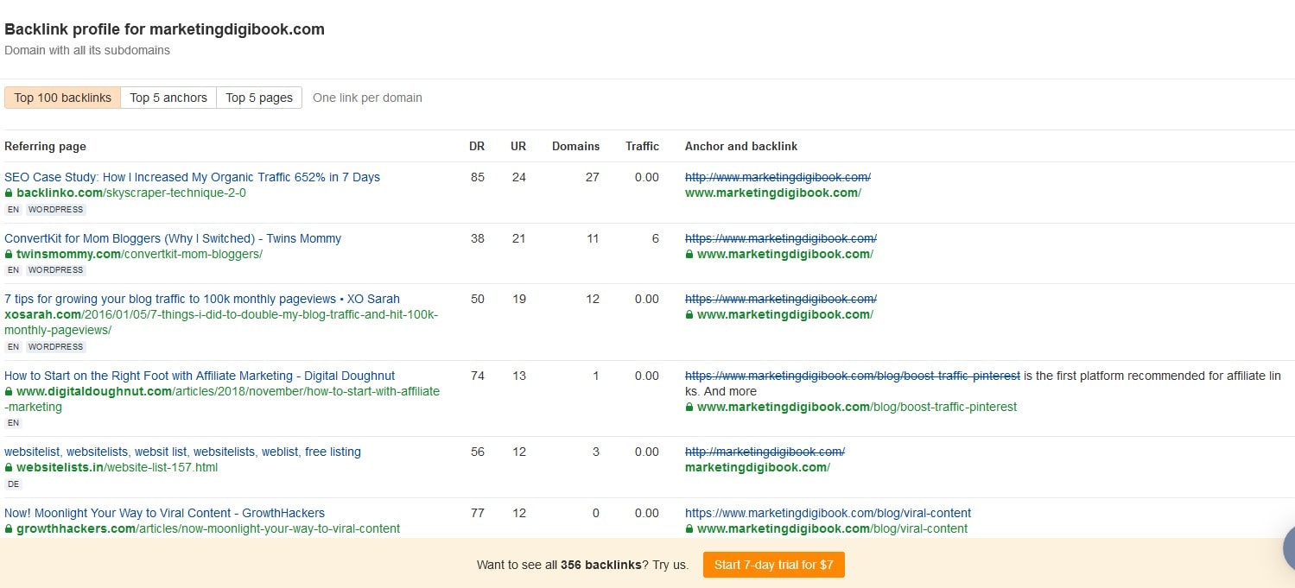Click backlink target in backlinko.com row
The width and height of the screenshot is (1295, 588).
point(773,193)
